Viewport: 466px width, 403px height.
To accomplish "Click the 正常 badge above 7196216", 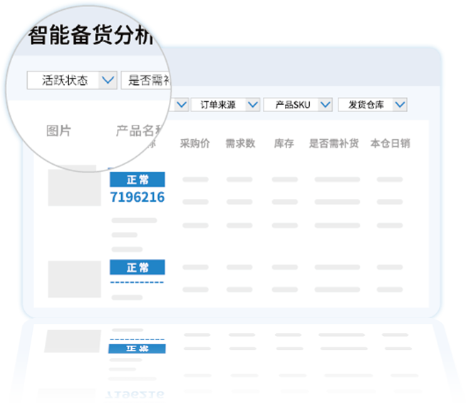I will pyautogui.click(x=137, y=180).
